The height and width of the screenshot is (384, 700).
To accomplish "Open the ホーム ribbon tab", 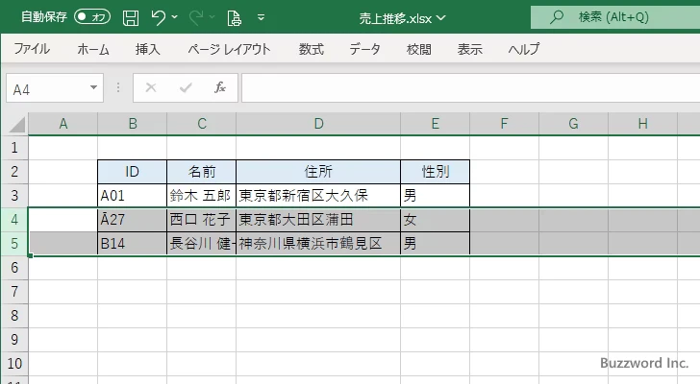I will pyautogui.click(x=93, y=49).
